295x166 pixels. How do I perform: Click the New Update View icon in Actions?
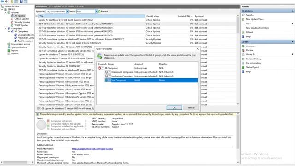(243, 19)
